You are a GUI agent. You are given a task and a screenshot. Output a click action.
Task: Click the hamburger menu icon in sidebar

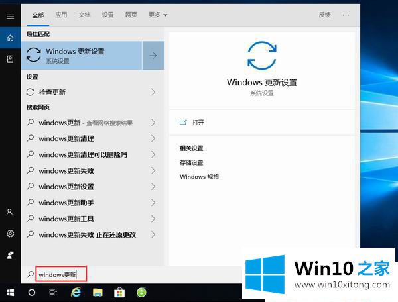click(x=11, y=17)
